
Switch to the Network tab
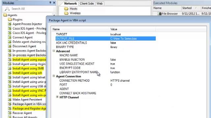pos(70,4)
